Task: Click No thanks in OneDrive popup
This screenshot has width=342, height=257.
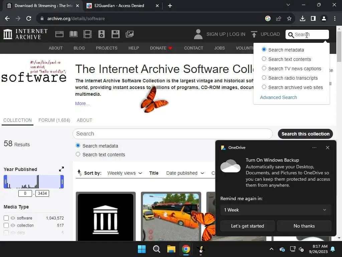Action: (304, 226)
